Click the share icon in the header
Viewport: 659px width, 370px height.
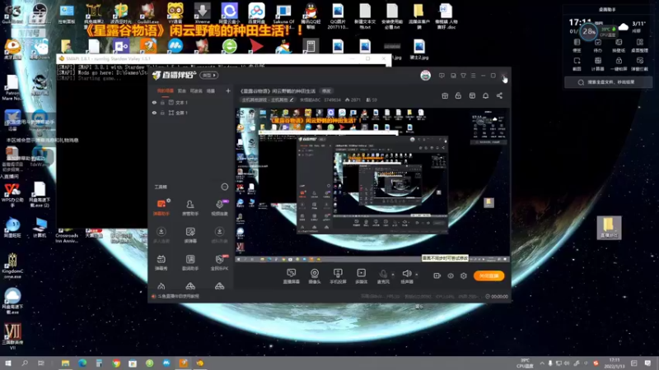pyautogui.click(x=499, y=95)
